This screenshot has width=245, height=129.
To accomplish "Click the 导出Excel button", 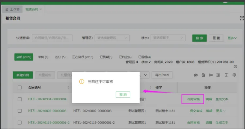I will tap(162, 75).
